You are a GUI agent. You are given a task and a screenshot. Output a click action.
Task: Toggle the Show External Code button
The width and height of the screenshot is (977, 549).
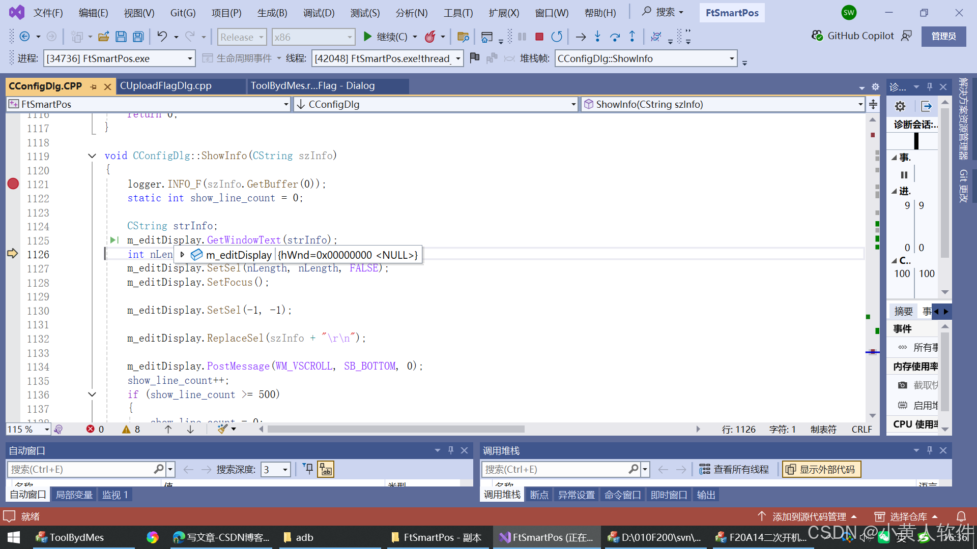pos(821,469)
